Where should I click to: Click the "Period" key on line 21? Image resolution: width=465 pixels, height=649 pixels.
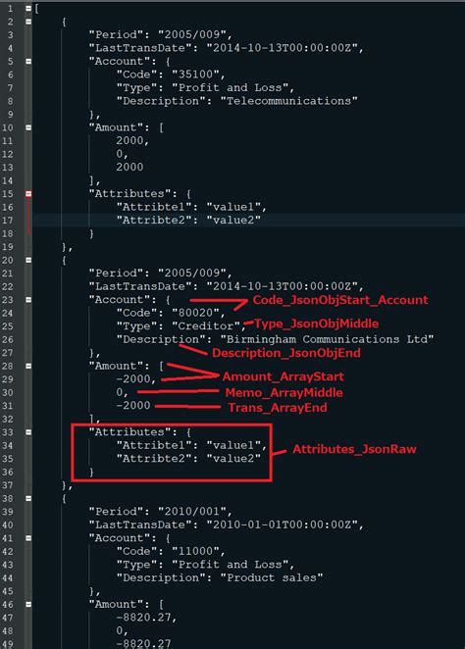pyautogui.click(x=117, y=273)
